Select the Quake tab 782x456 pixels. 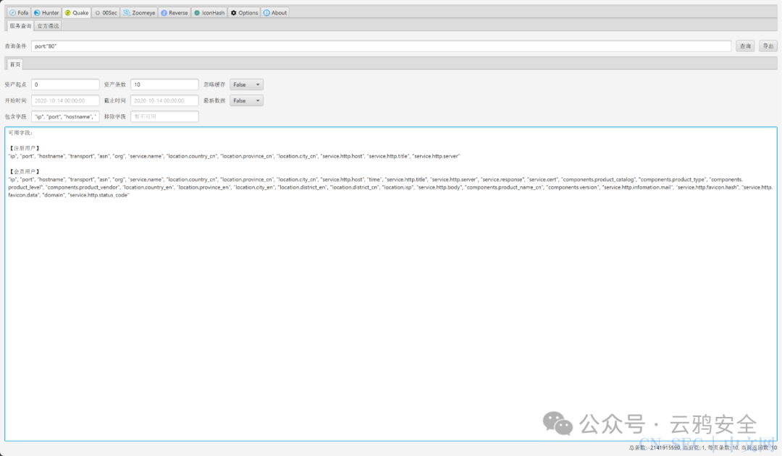pyautogui.click(x=77, y=12)
